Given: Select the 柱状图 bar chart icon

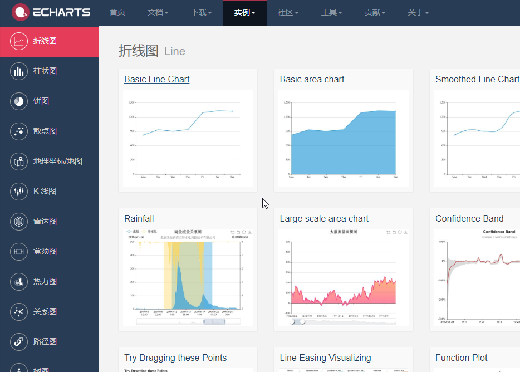Looking at the screenshot, I should [19, 71].
